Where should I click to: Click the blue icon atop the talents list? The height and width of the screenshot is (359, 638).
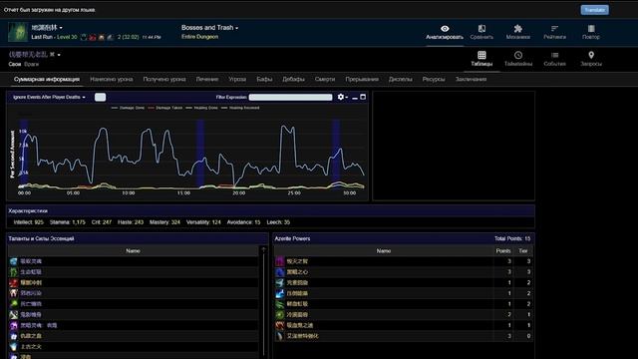point(13,261)
